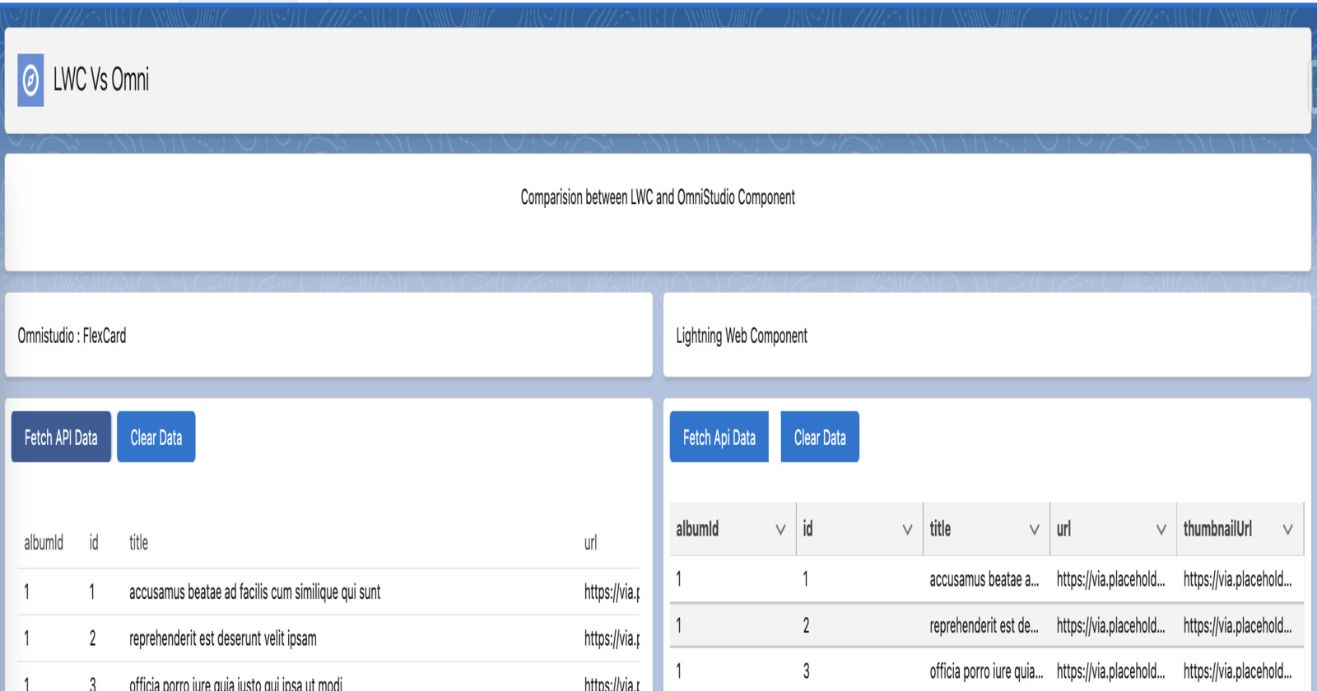Screen dimensions: 1317x691
Task: Click thumbnailUrl cell of the reprehenderit row in LWC table
Action: coord(1237,625)
